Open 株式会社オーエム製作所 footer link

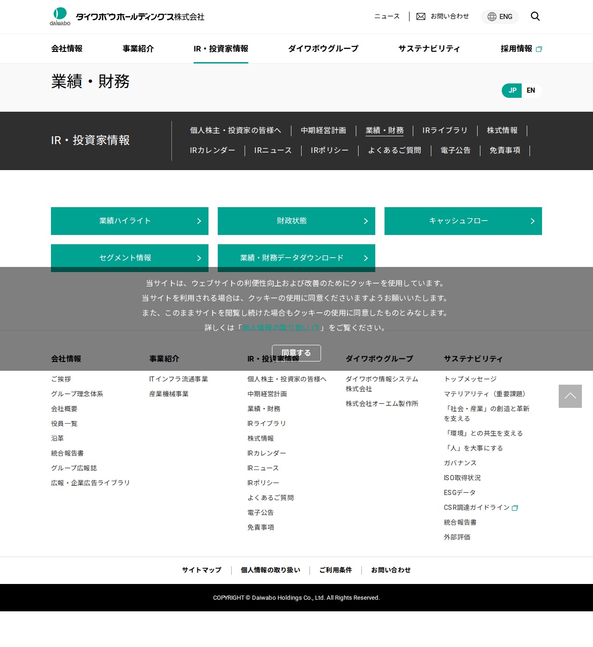click(x=382, y=404)
